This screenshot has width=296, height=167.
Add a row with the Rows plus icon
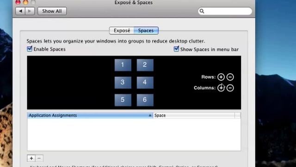[x=221, y=77]
